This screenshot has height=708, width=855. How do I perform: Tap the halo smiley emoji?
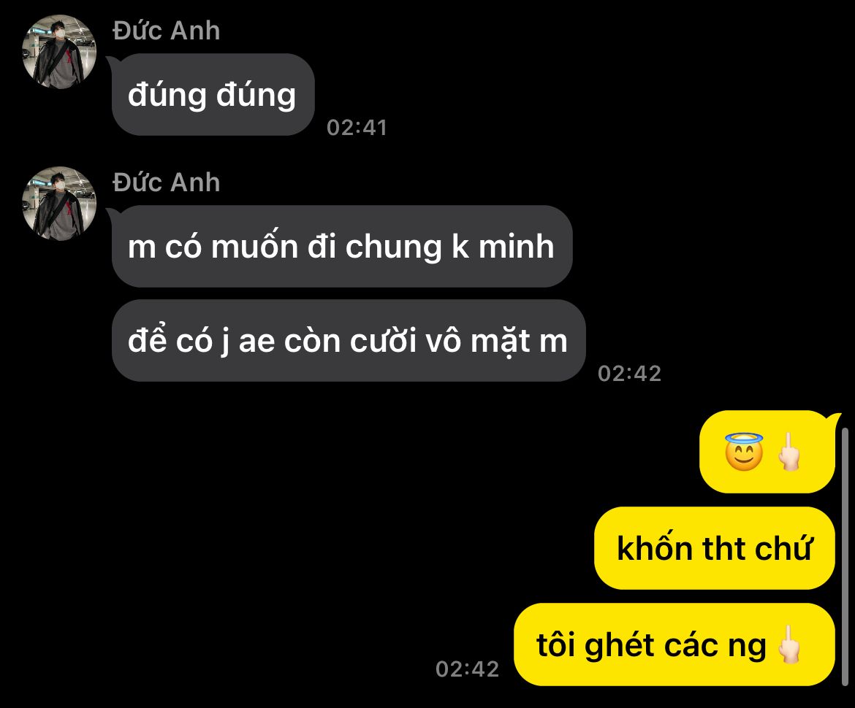click(744, 452)
